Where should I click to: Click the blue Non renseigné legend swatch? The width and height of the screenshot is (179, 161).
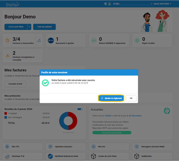pyautogui.click(x=6, y=117)
